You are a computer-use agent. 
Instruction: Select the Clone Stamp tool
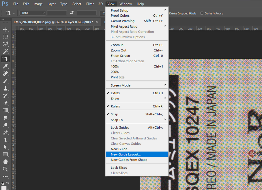[x=5, y=88]
